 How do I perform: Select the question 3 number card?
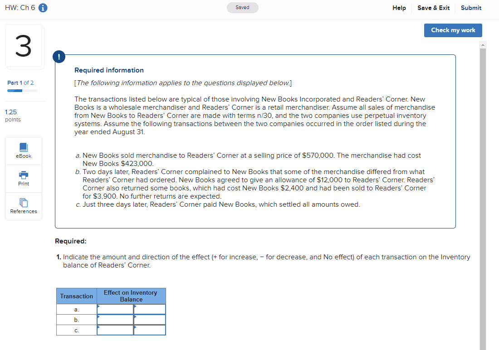pyautogui.click(x=24, y=46)
